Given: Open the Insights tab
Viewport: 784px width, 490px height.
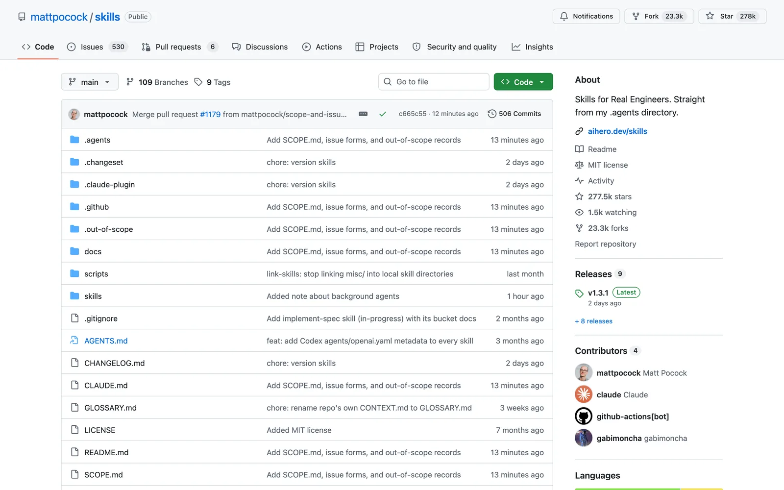Looking at the screenshot, I should click(532, 47).
